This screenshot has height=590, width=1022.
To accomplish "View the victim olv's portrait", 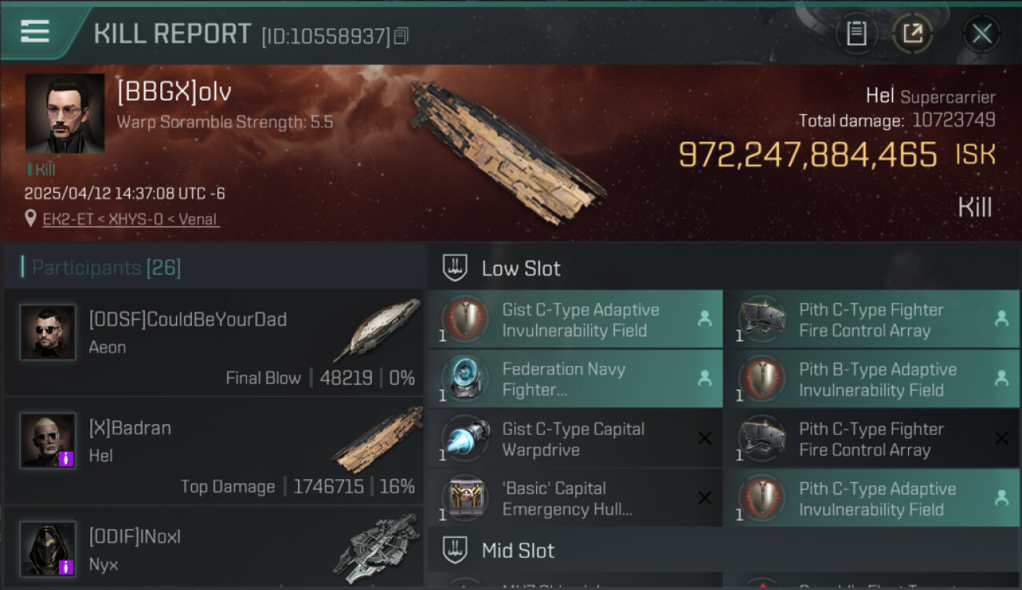I will coord(64,112).
